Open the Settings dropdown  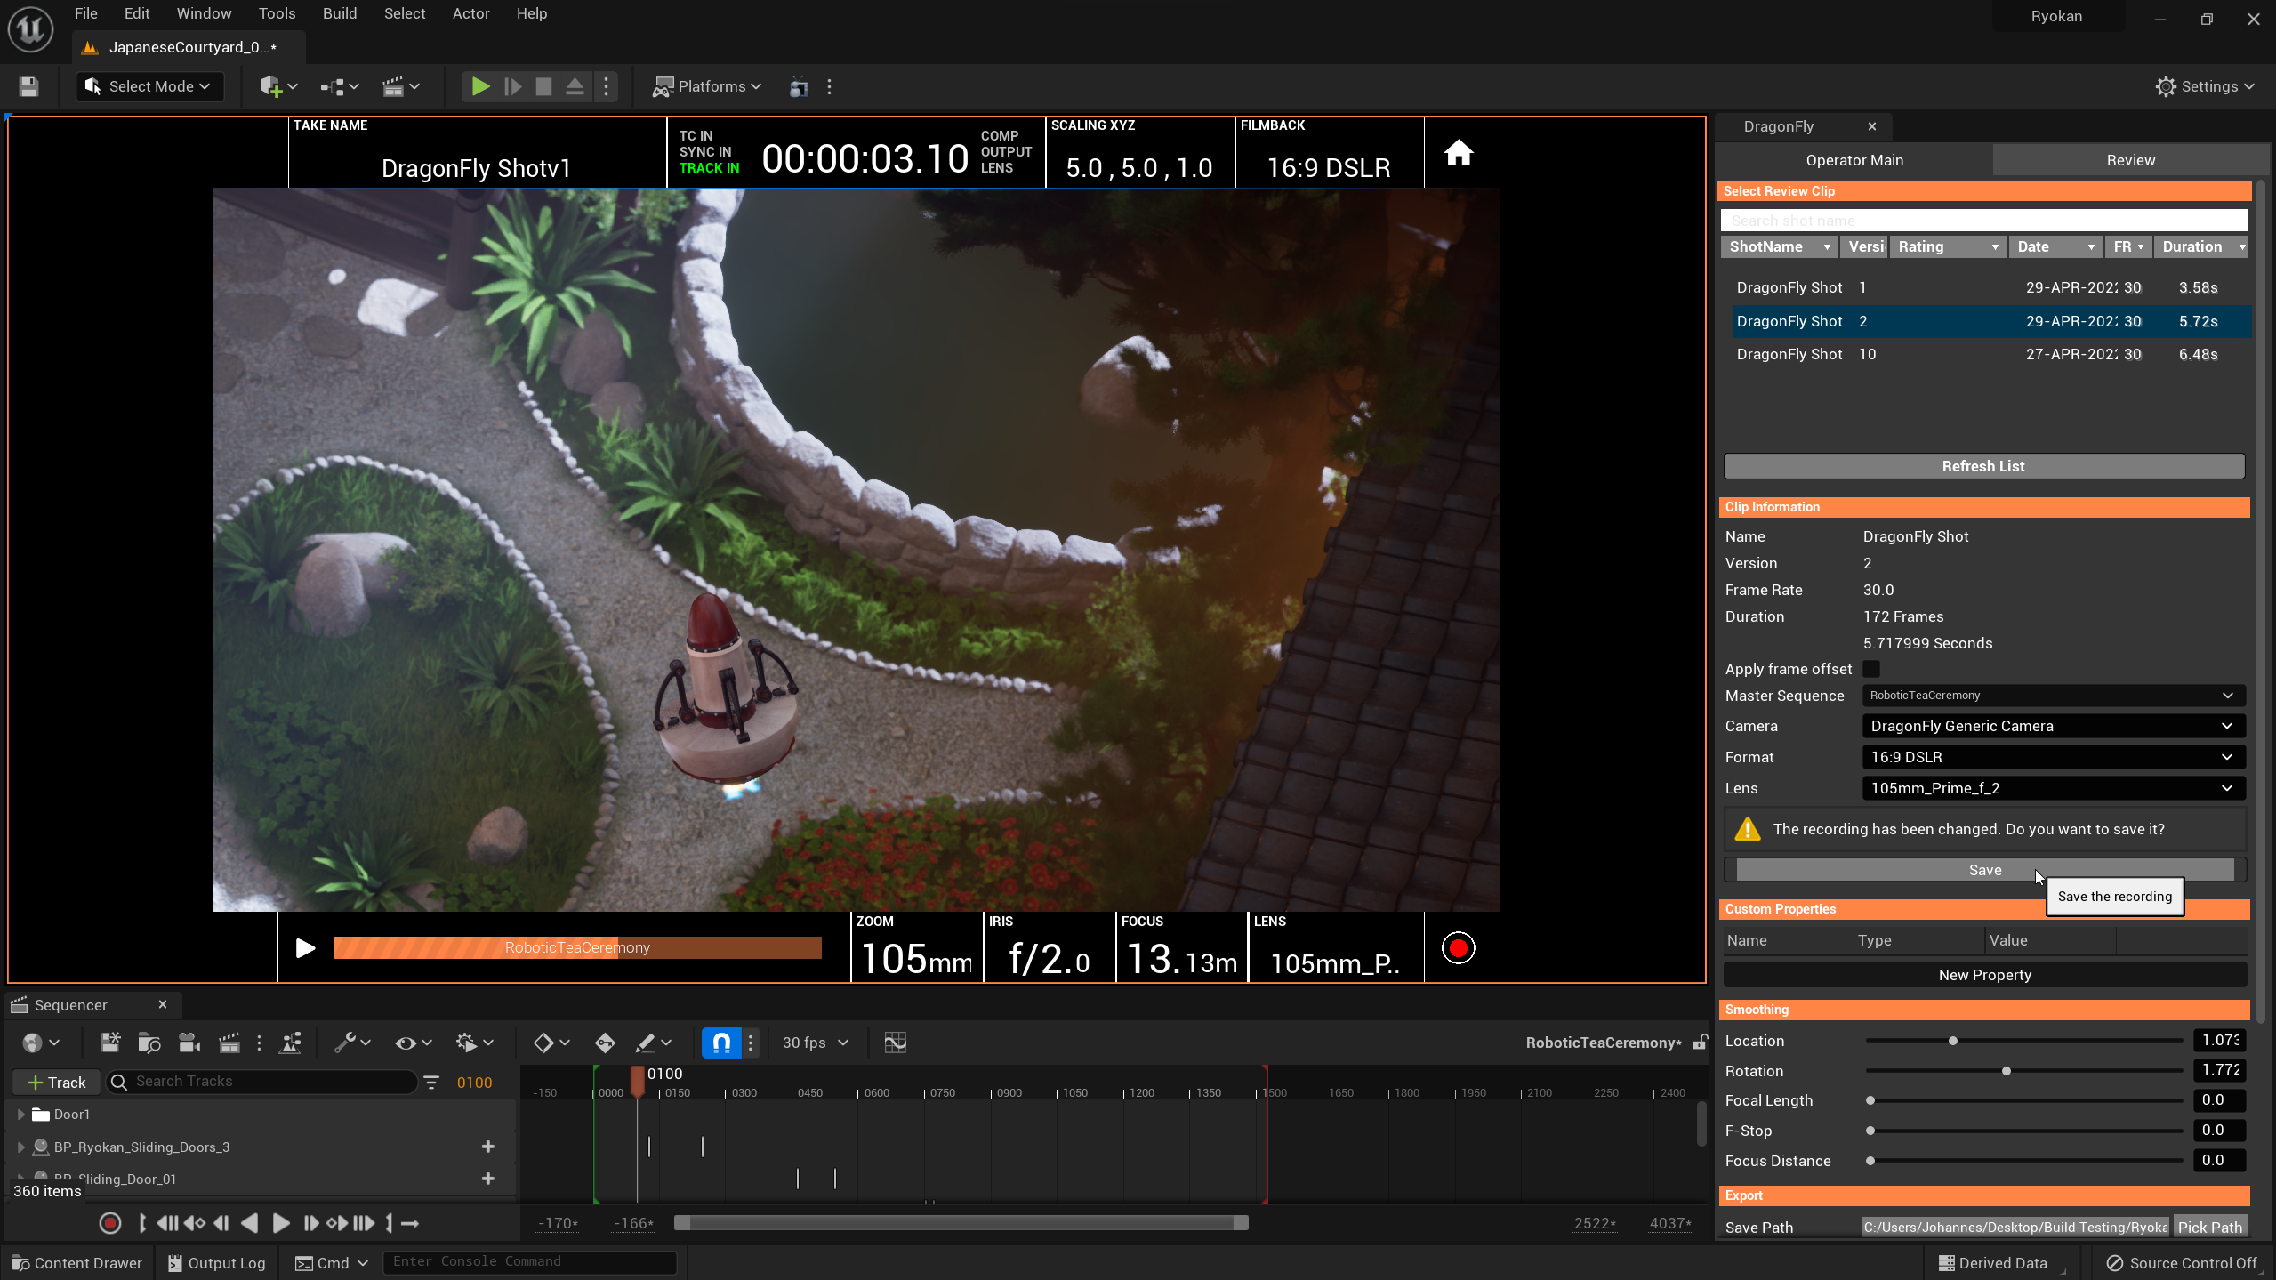[2205, 86]
